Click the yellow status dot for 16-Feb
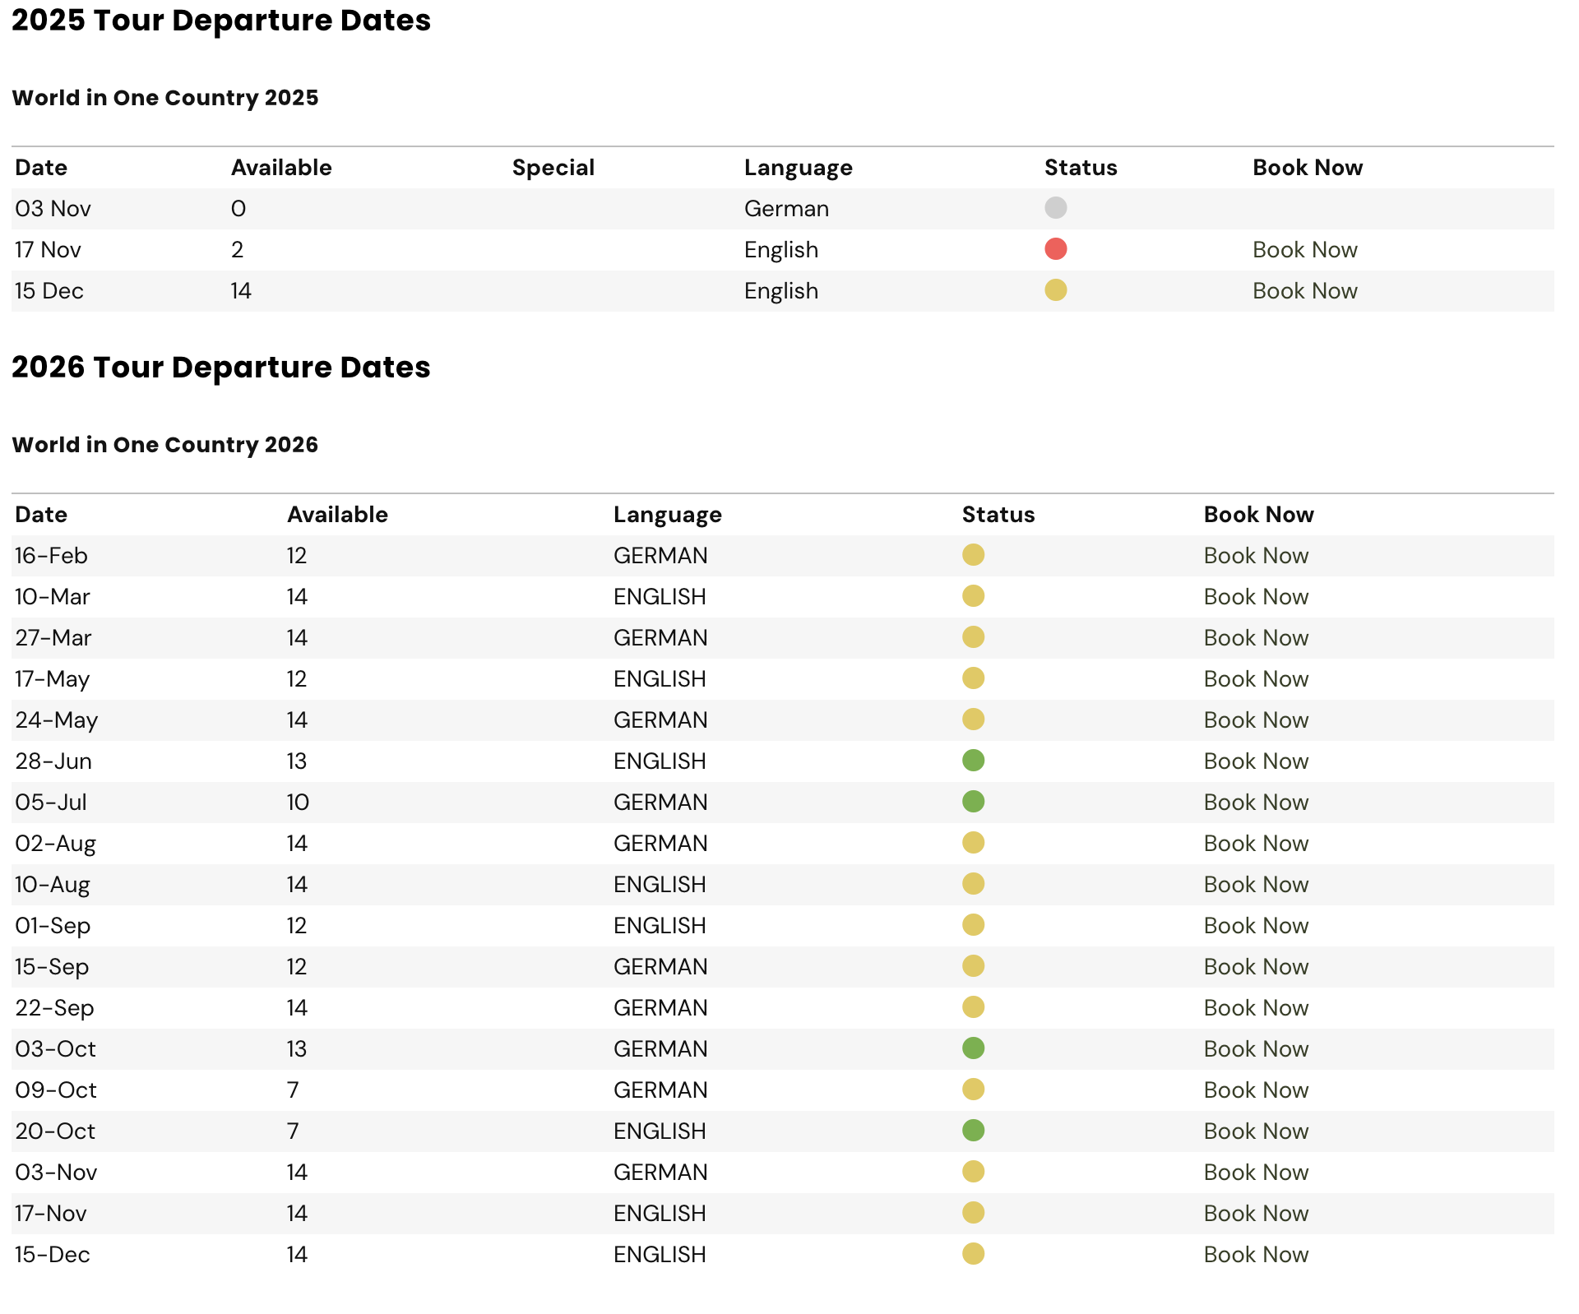The width and height of the screenshot is (1579, 1314). click(974, 554)
